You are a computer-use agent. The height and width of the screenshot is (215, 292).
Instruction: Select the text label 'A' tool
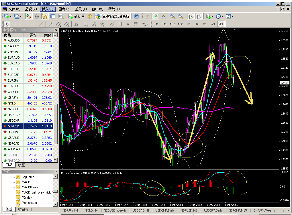click(x=128, y=24)
